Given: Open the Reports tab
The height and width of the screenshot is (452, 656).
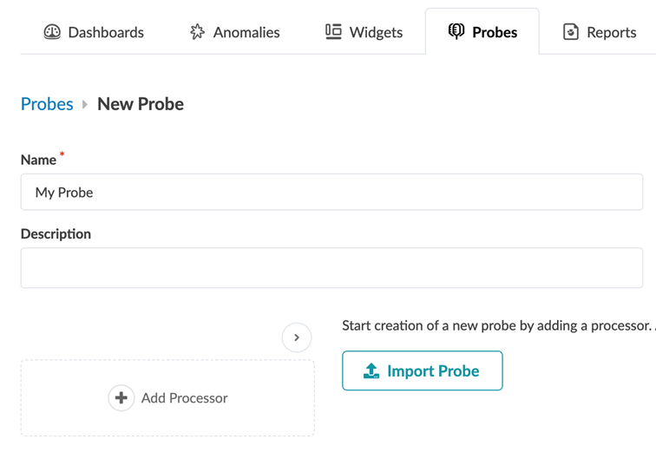Looking at the screenshot, I should (x=611, y=32).
